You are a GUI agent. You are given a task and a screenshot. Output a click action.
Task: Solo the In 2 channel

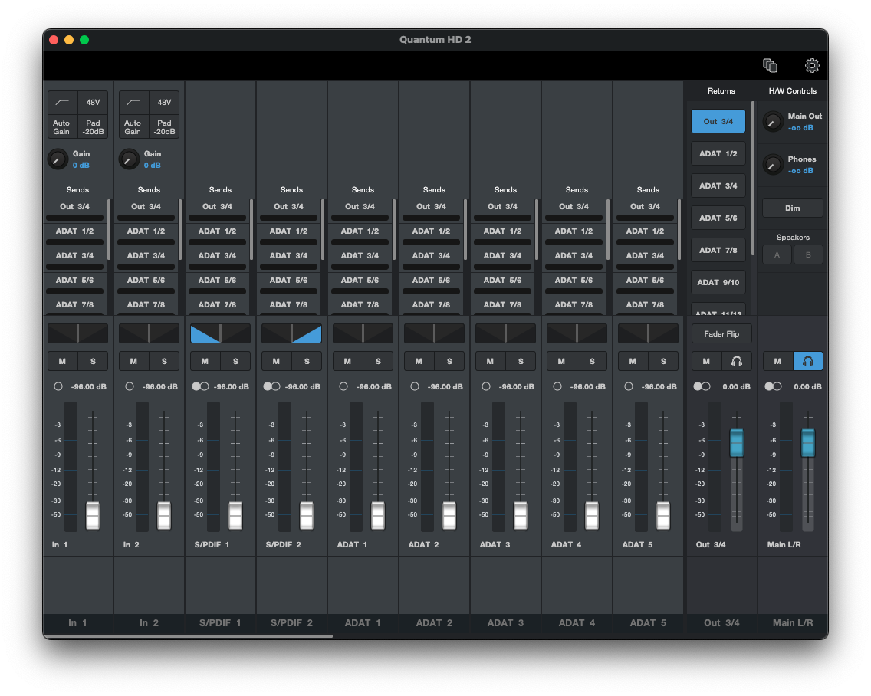[x=164, y=362]
